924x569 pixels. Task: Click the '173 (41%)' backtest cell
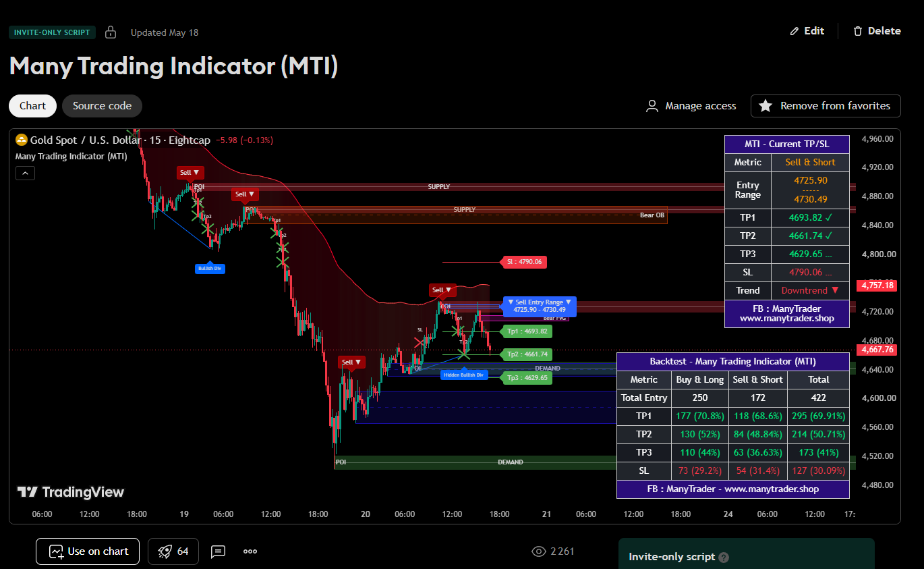(819, 453)
